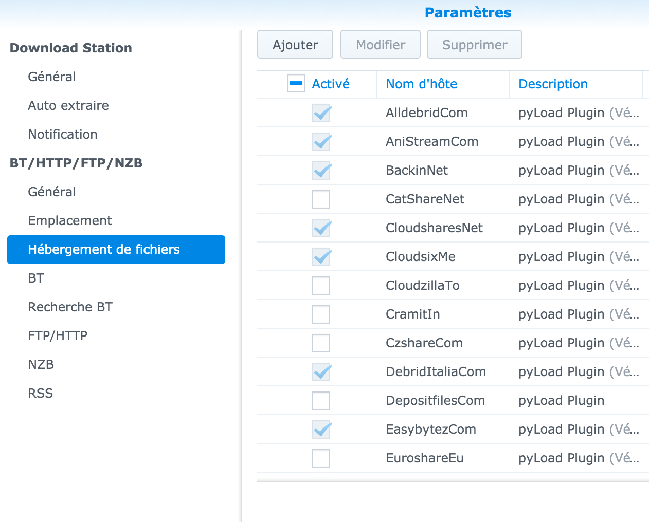
Task: Select the CatShareNet host name
Action: coord(425,199)
